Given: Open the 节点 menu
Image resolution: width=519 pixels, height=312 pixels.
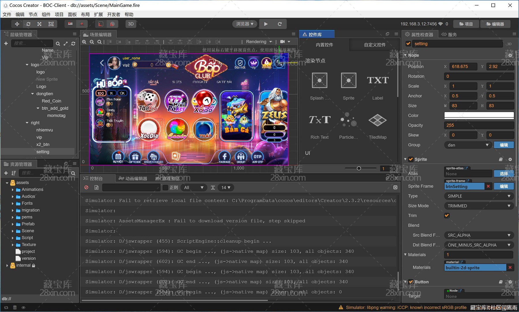Looking at the screenshot, I should tap(33, 14).
